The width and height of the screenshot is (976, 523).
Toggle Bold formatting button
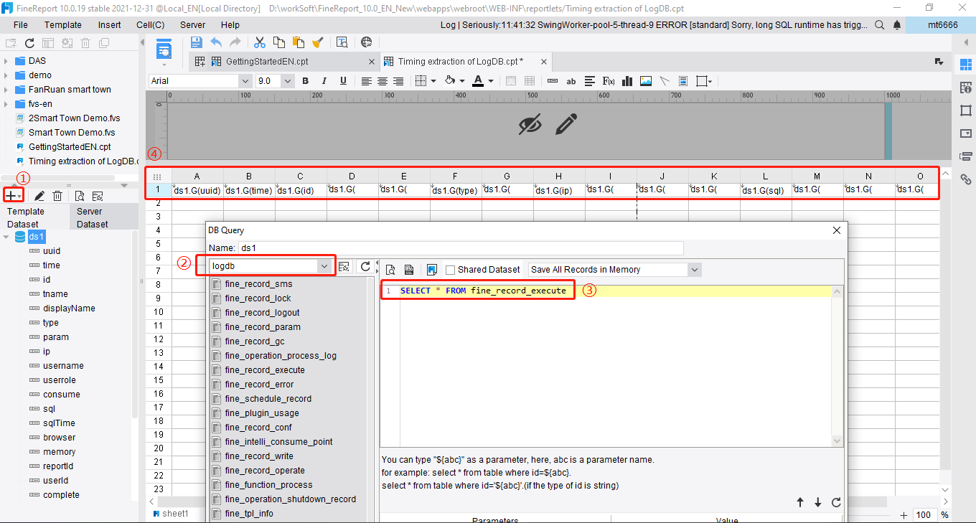305,81
